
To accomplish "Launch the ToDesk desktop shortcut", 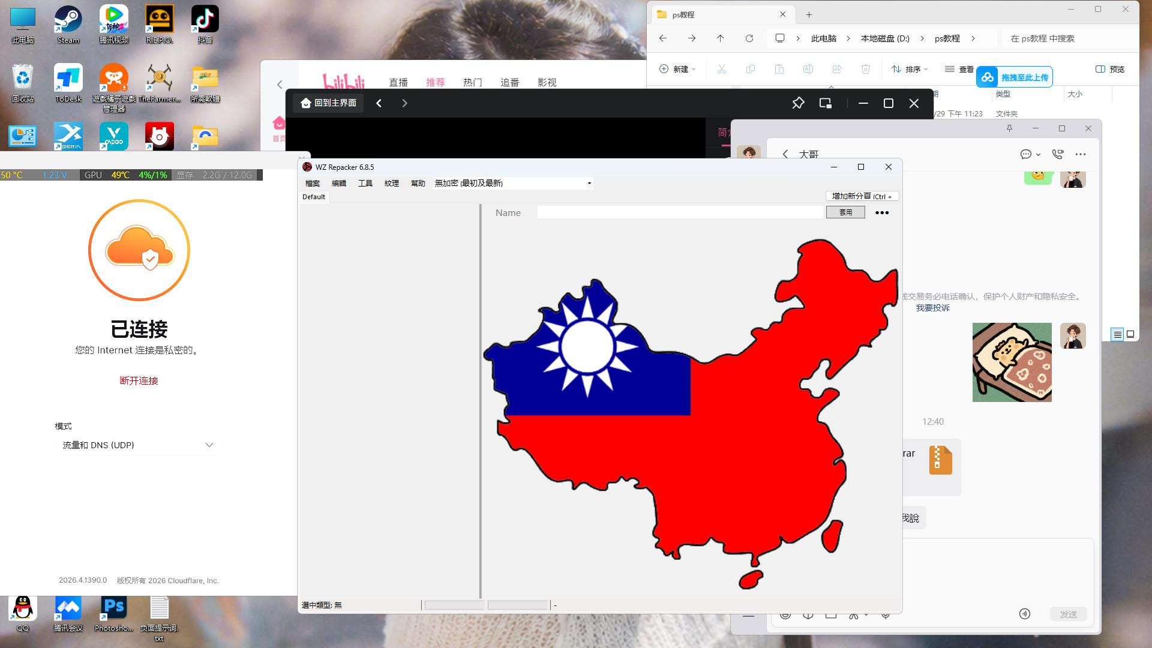I will pos(68,83).
